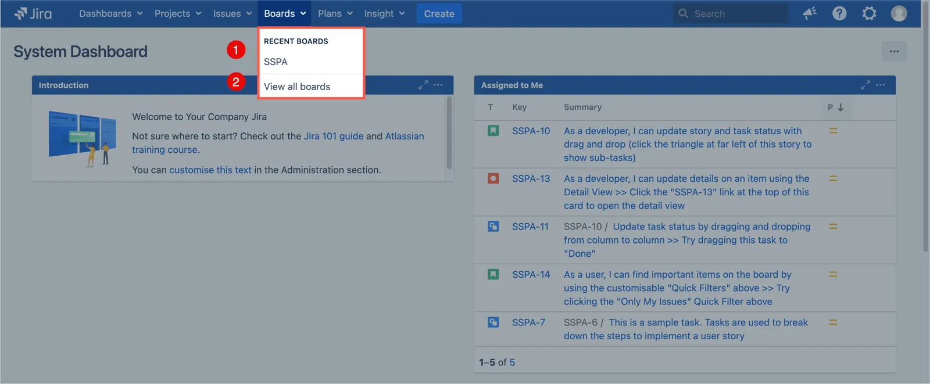This screenshot has width=930, height=384.
Task: Open summary about the Detail View
Action: [686, 192]
